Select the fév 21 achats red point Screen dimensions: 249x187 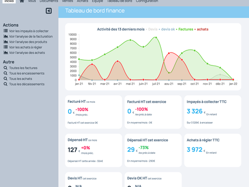[92, 64]
